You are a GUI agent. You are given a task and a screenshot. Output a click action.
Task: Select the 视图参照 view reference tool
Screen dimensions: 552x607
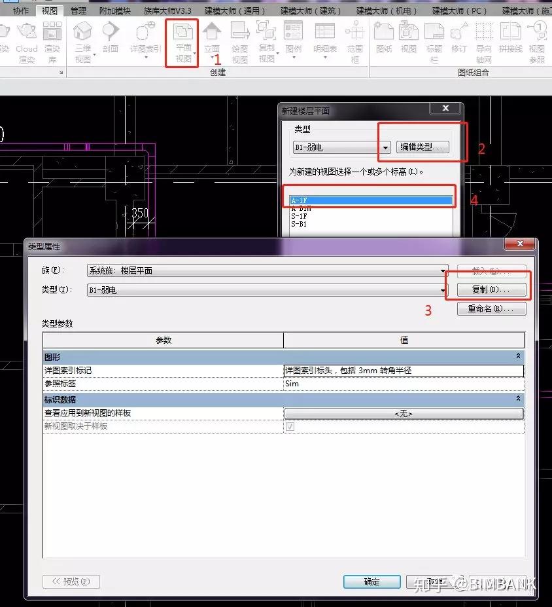pyautogui.click(x=537, y=42)
